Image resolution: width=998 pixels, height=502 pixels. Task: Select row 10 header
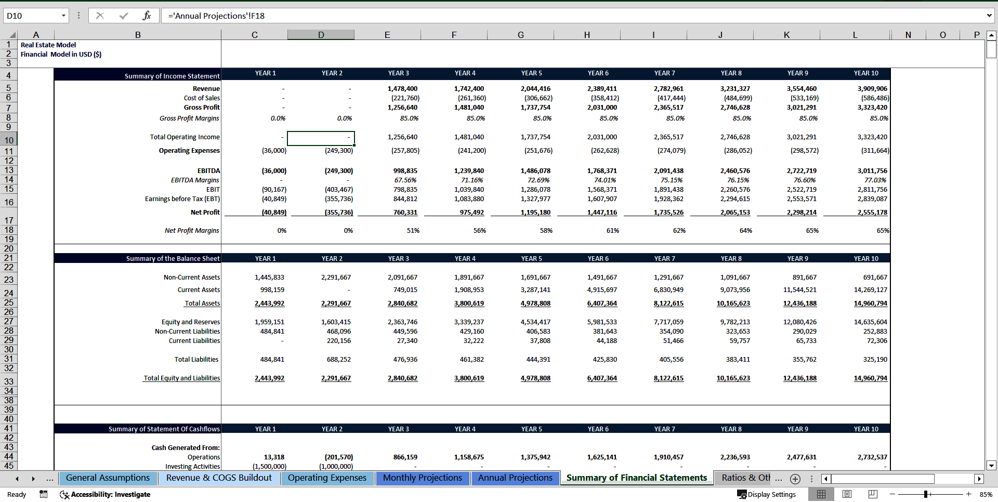pyautogui.click(x=9, y=140)
